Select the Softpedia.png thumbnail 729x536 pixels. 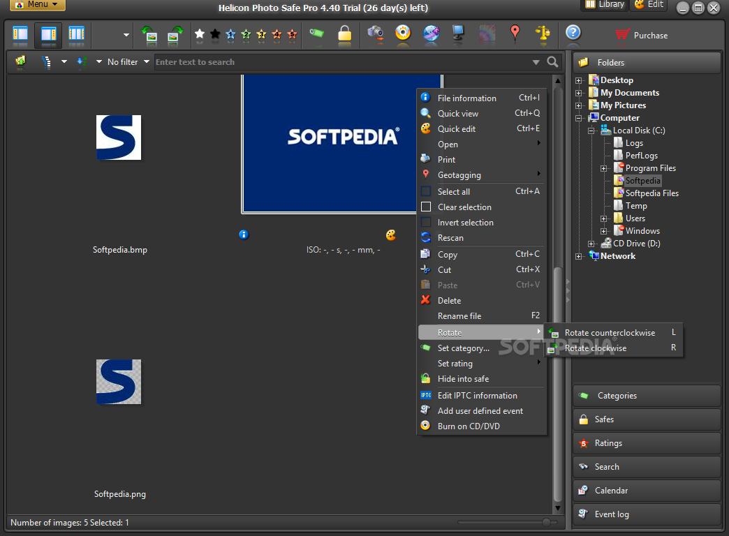(119, 382)
